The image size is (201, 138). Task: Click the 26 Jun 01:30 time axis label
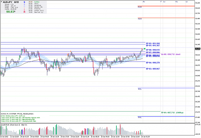click(x=145, y=137)
